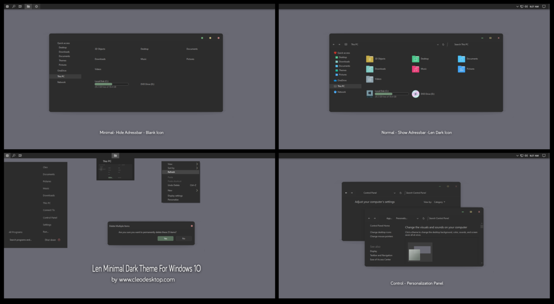Select the DVD Drive (D:) icon

pyautogui.click(x=415, y=93)
